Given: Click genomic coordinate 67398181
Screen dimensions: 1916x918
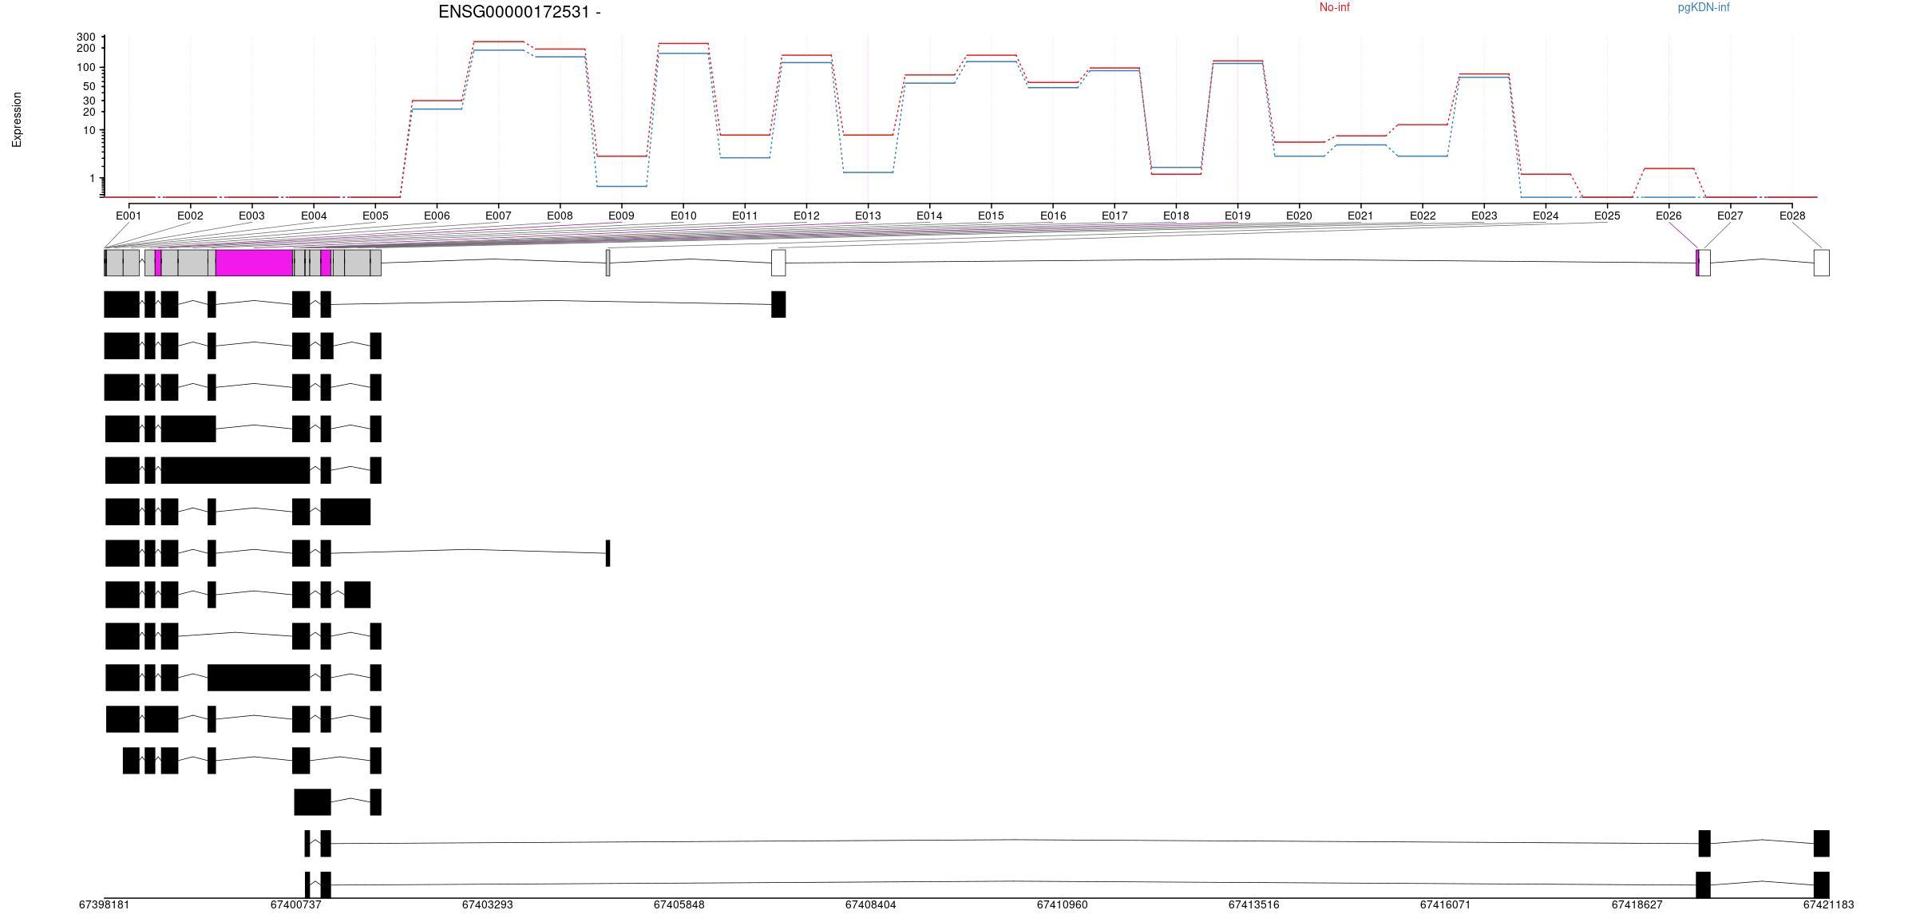Looking at the screenshot, I should [x=104, y=904].
